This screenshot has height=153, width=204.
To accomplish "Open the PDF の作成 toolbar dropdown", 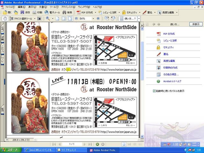I will (x=95, y=12).
